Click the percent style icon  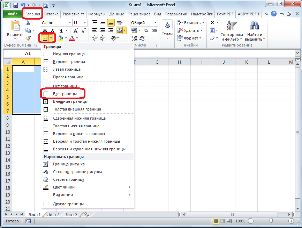146,30
